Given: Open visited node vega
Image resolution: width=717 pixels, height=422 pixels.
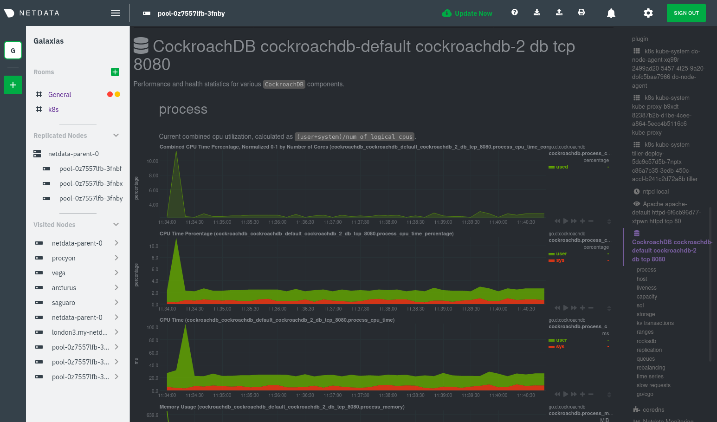Looking at the screenshot, I should [x=58, y=273].
